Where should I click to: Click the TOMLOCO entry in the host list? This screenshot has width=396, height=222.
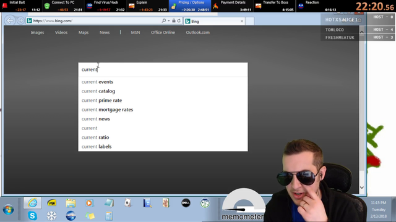click(335, 30)
